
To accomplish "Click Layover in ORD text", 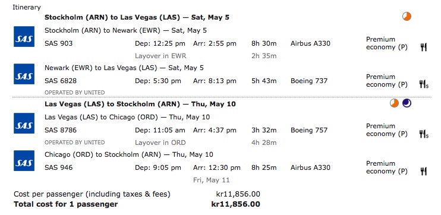I will 160,143.
